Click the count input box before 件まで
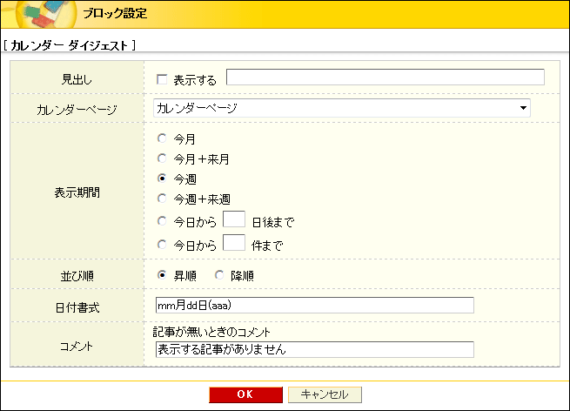This screenshot has height=411, width=570. coord(234,243)
